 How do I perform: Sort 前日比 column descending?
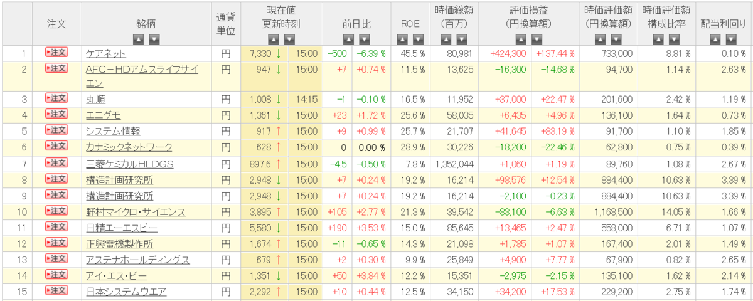[x=365, y=39]
